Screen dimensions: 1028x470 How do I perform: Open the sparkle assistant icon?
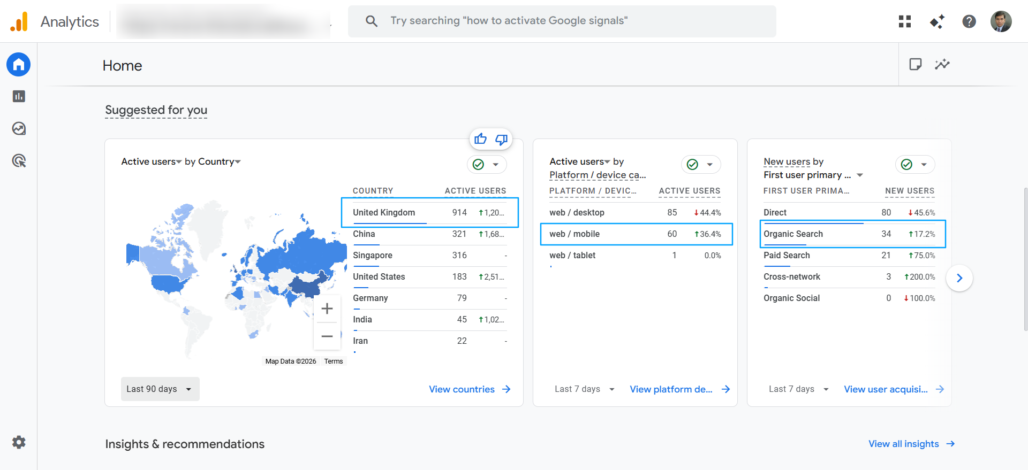pos(937,21)
